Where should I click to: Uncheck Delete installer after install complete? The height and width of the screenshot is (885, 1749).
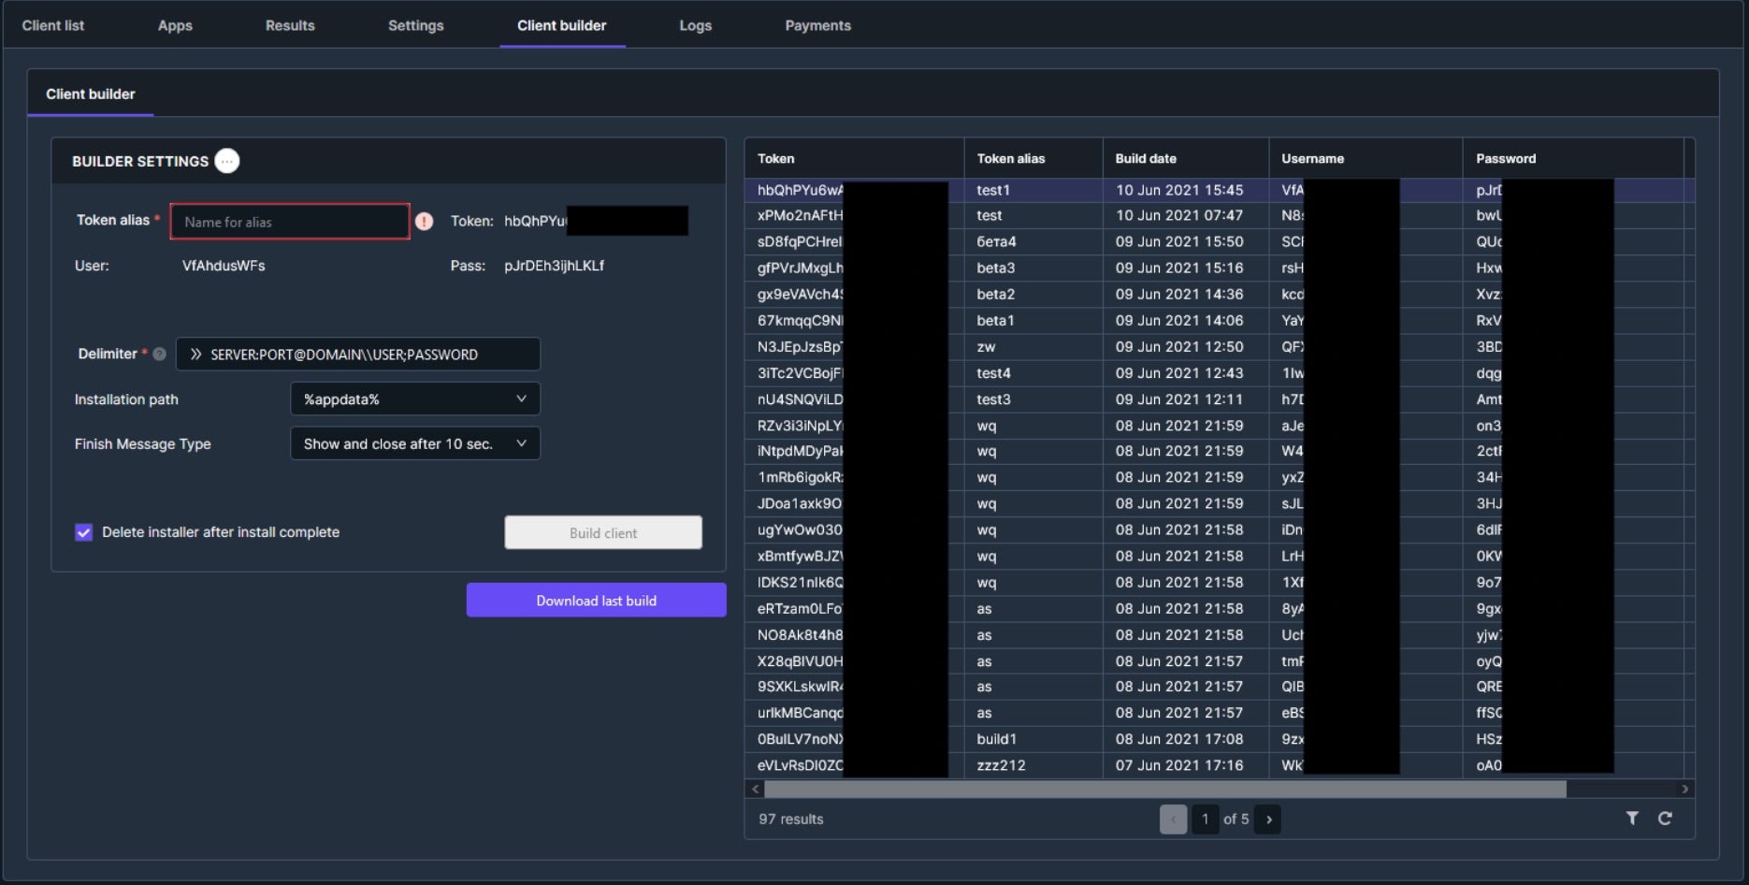pos(84,532)
